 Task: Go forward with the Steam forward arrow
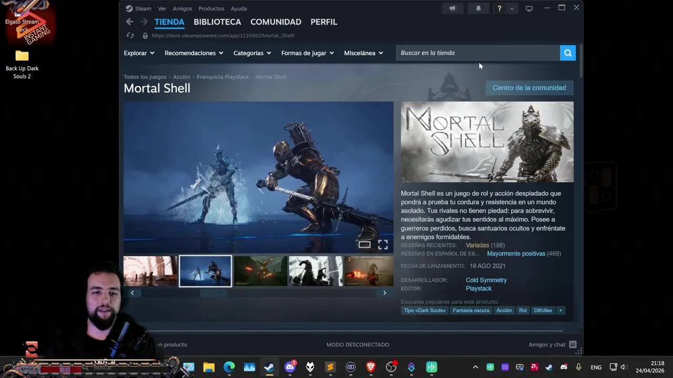(x=144, y=22)
